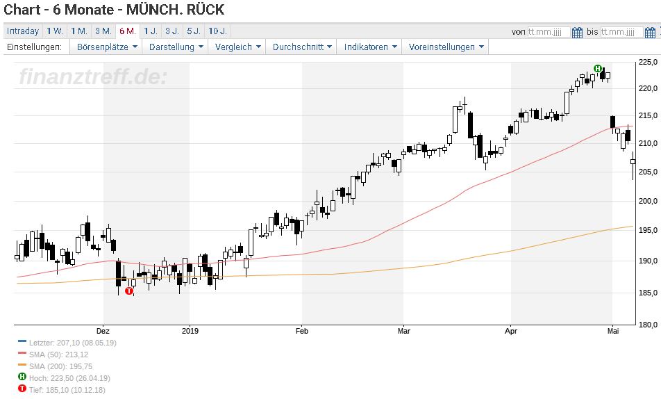Open the Voreinstellungen dropdown
The height and width of the screenshot is (399, 661).
coord(446,47)
